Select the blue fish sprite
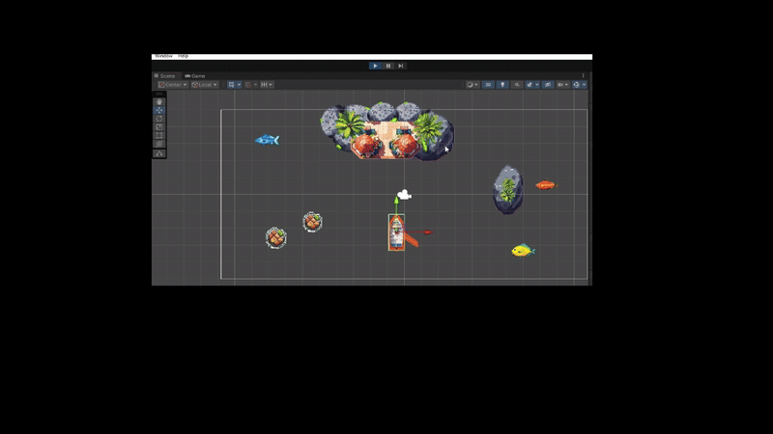 tap(267, 140)
